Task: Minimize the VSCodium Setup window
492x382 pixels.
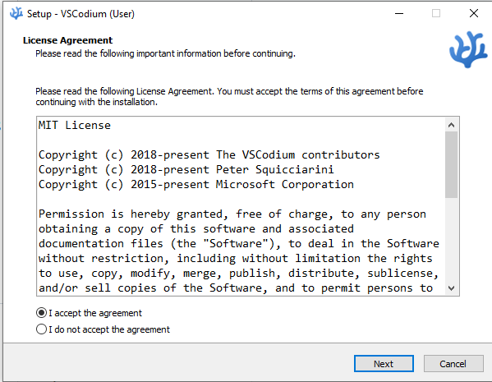Action: pyautogui.click(x=399, y=13)
